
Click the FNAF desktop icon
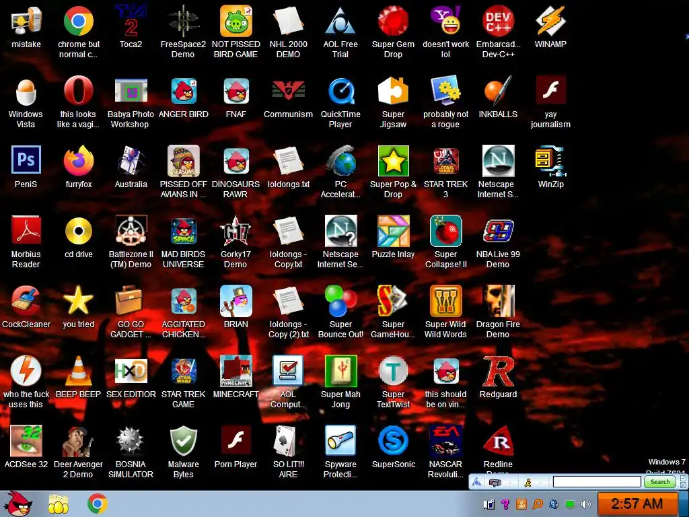pos(236,91)
